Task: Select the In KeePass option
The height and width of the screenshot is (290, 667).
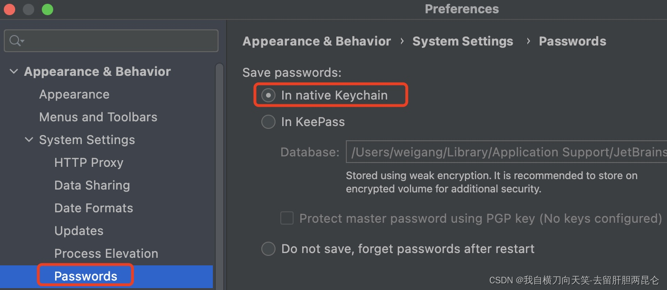Action: (268, 122)
